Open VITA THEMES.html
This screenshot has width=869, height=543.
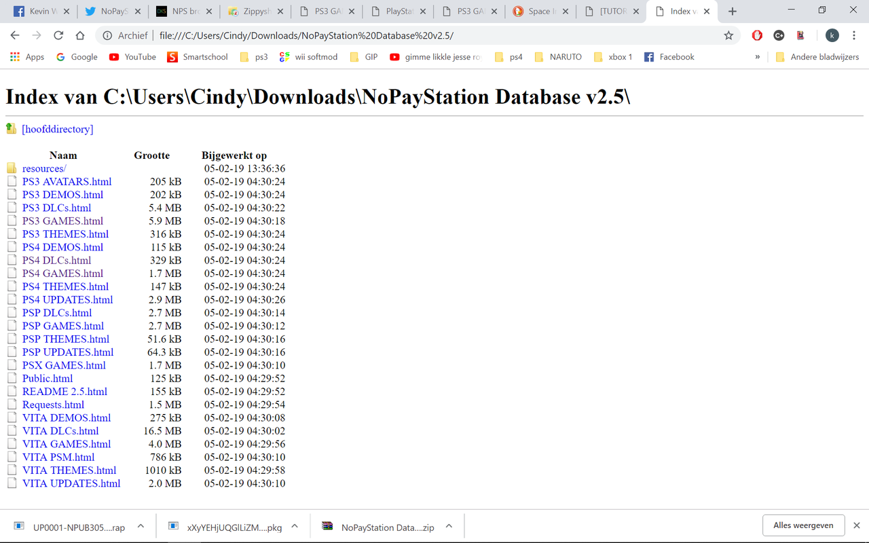69,470
